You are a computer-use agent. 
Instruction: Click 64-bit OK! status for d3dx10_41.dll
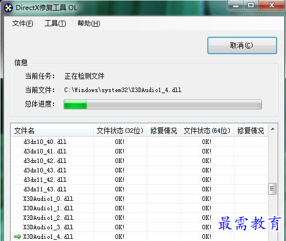pos(207,151)
